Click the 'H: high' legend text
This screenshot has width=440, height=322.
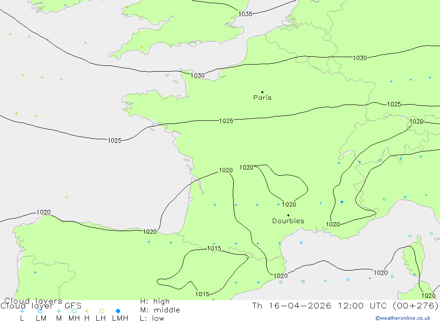(155, 301)
